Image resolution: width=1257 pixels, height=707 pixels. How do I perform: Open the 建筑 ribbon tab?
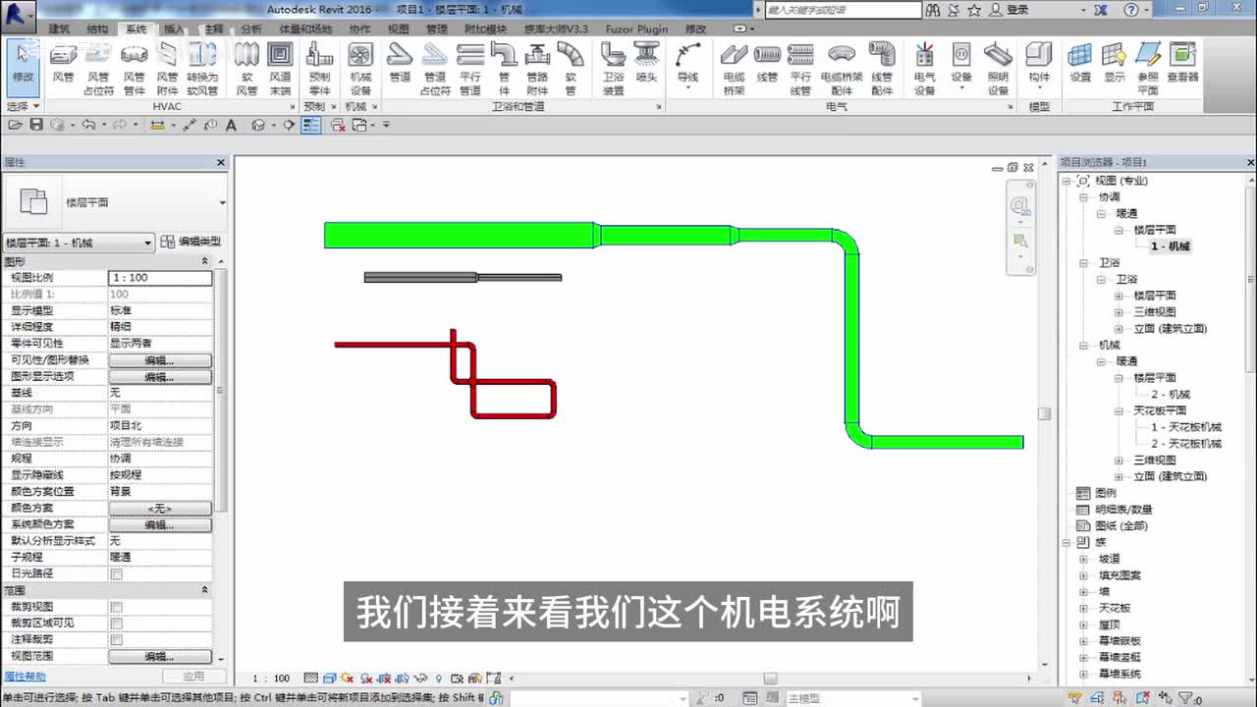60,28
